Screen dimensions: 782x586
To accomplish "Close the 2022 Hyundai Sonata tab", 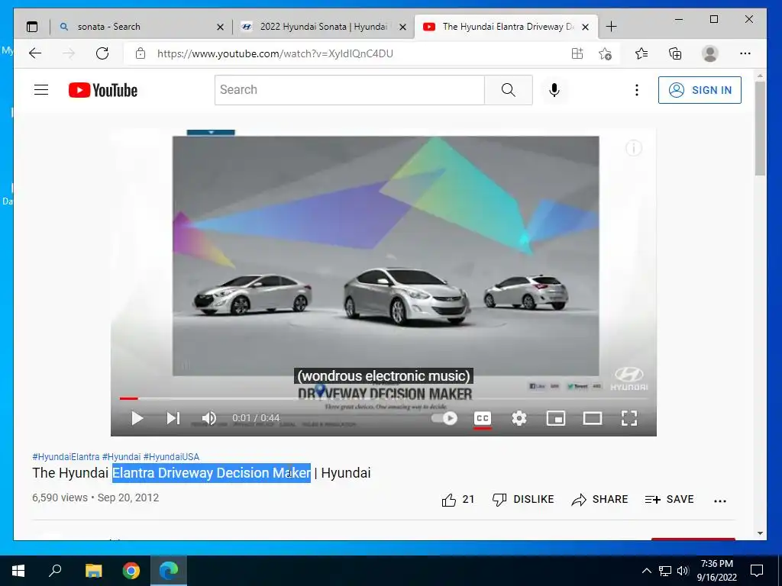I will point(403,27).
